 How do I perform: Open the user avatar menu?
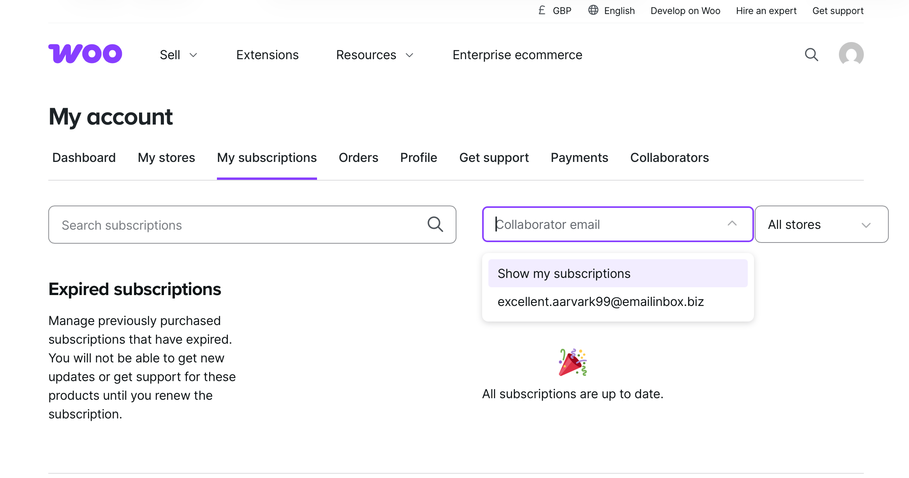point(851,54)
